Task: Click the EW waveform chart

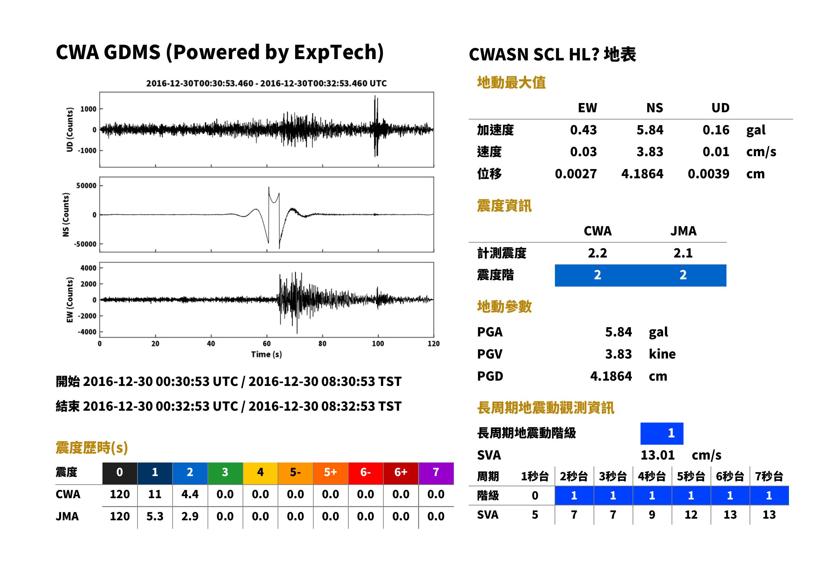Action: coord(266,300)
